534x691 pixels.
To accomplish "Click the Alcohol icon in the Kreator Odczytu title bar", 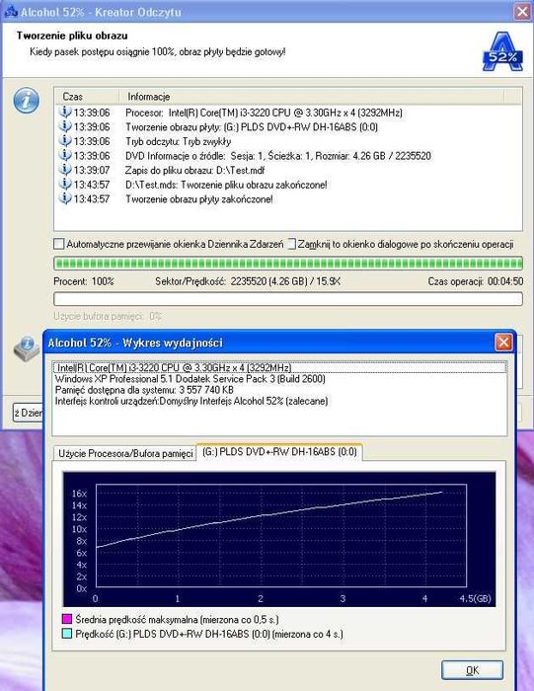I will 11,12.
